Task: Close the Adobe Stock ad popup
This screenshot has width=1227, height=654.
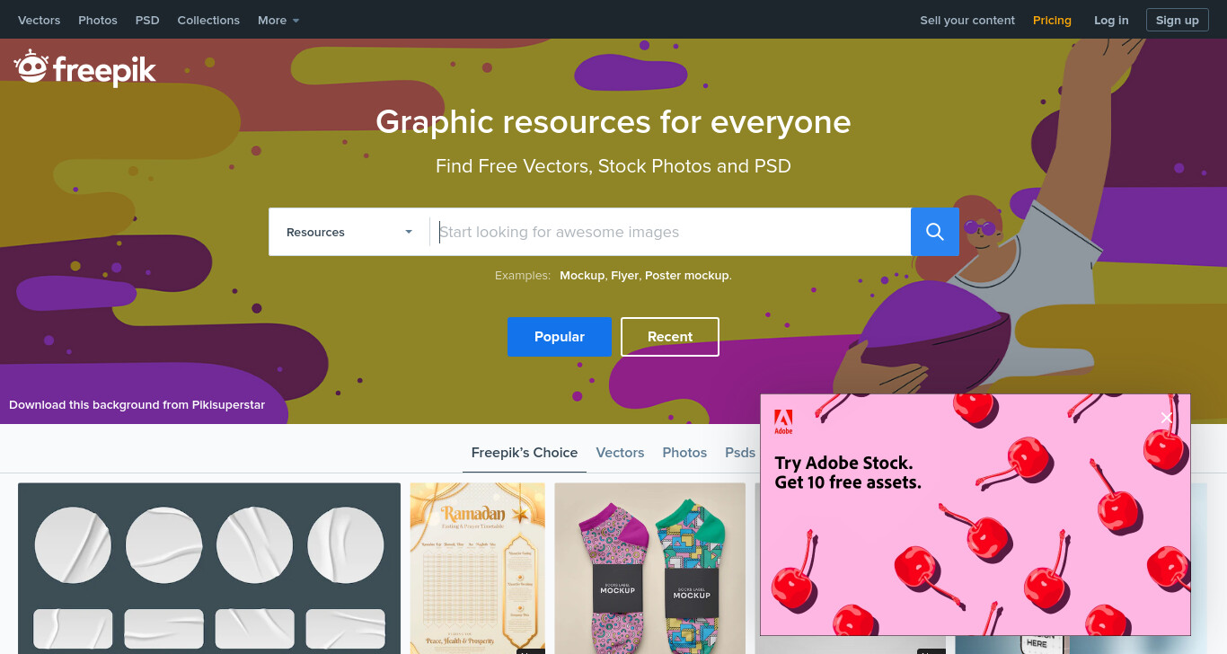Action: click(1166, 418)
